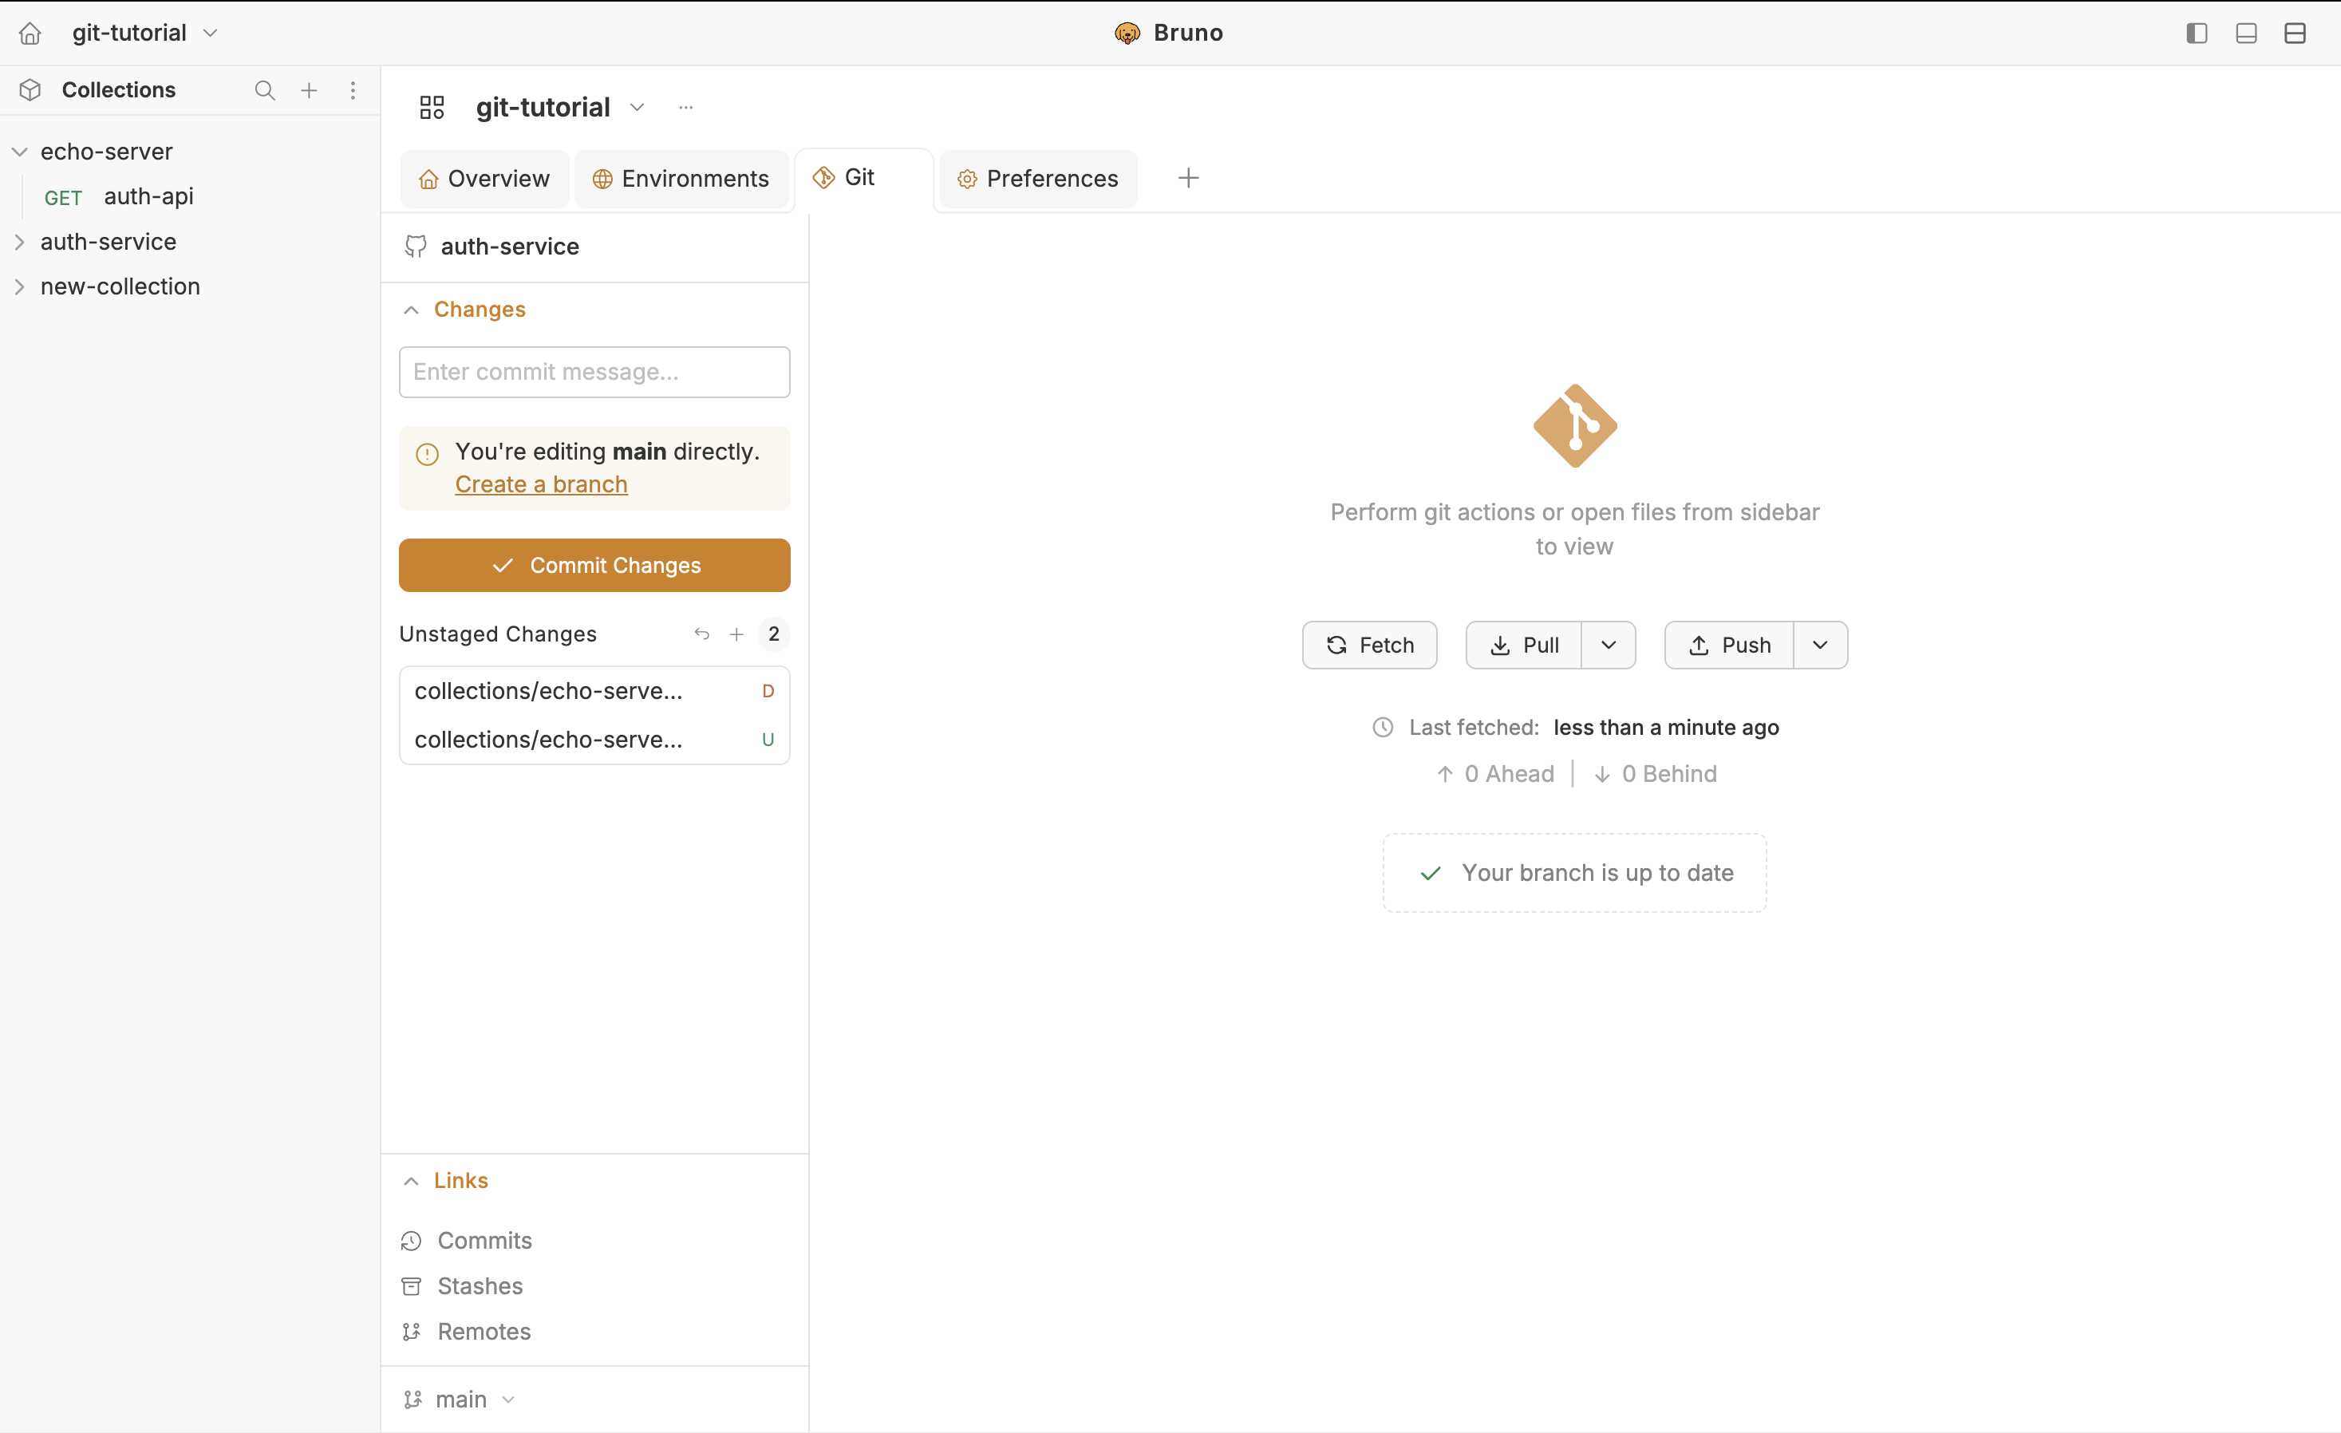Click the Collections cube icon

[x=30, y=90]
